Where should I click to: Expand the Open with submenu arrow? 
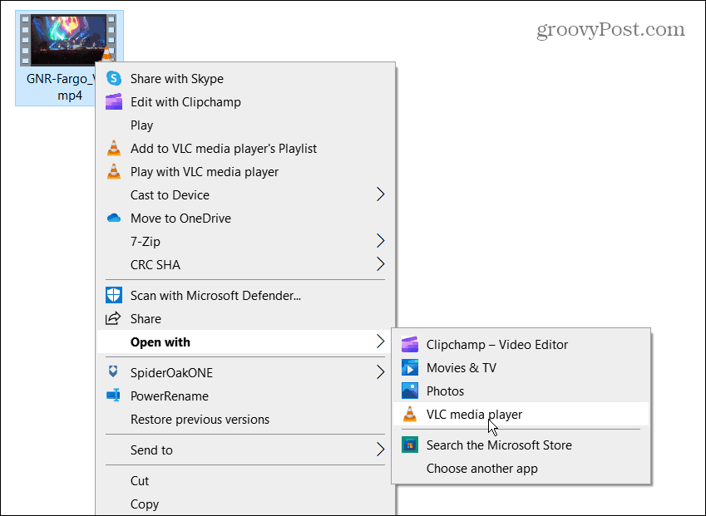381,342
